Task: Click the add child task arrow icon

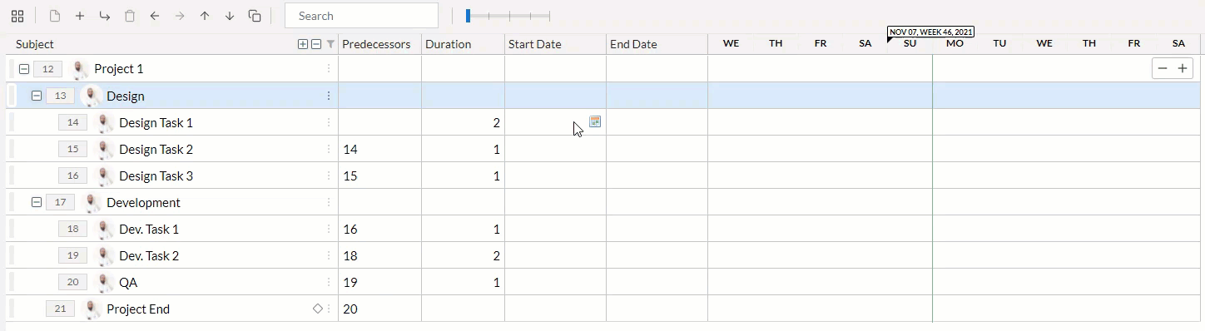Action: (104, 16)
